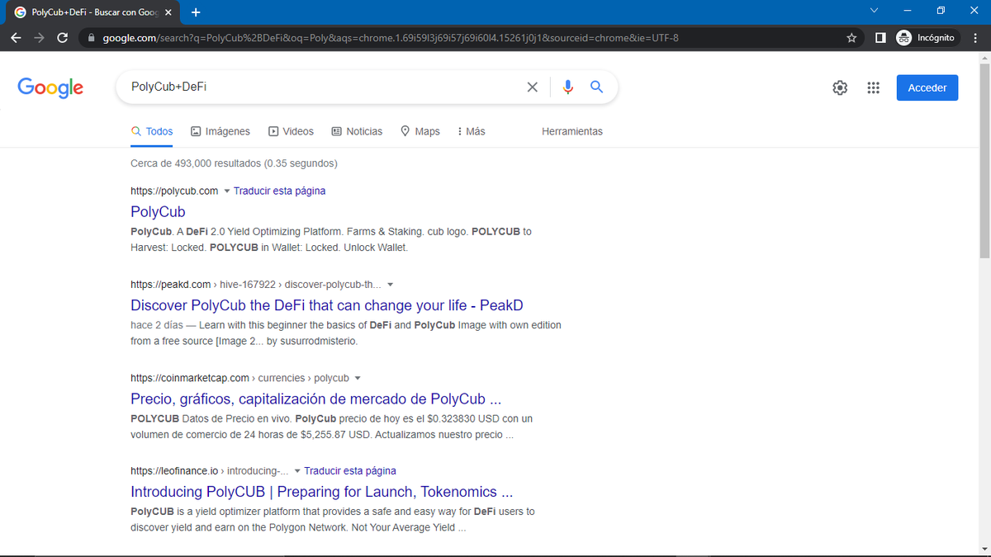The height and width of the screenshot is (557, 991).
Task: Click the Google logo
Action: [50, 87]
